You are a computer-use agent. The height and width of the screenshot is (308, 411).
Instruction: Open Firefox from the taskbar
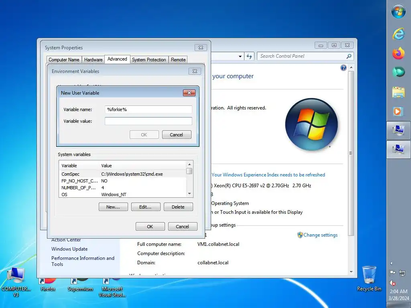(399, 53)
